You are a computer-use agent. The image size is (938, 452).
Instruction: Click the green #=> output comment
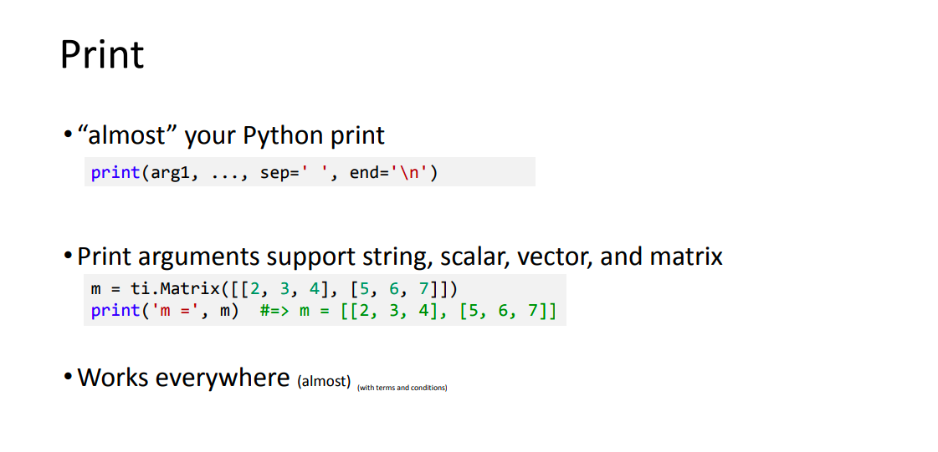pyautogui.click(x=408, y=311)
